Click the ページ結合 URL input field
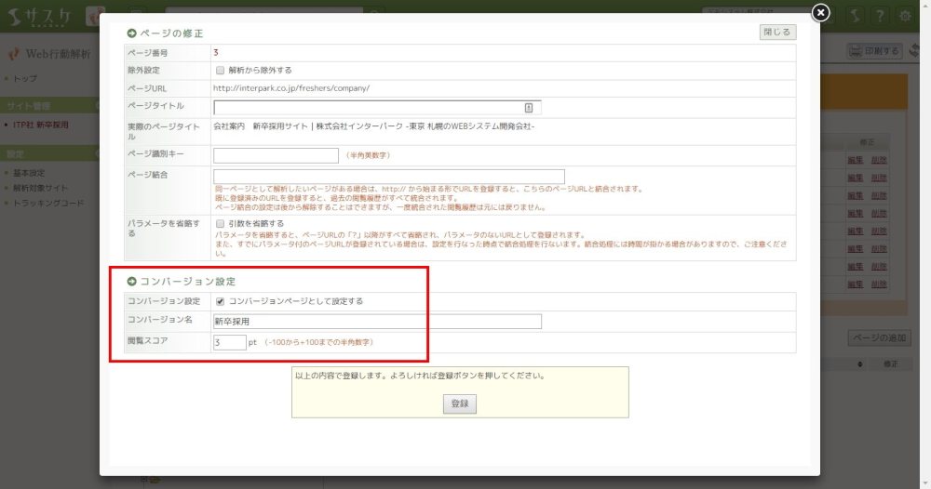931x489 pixels. (x=388, y=177)
